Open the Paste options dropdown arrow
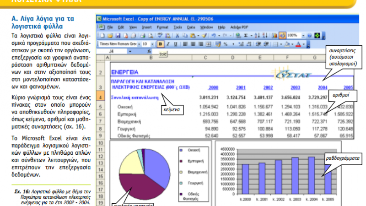 point(198,36)
